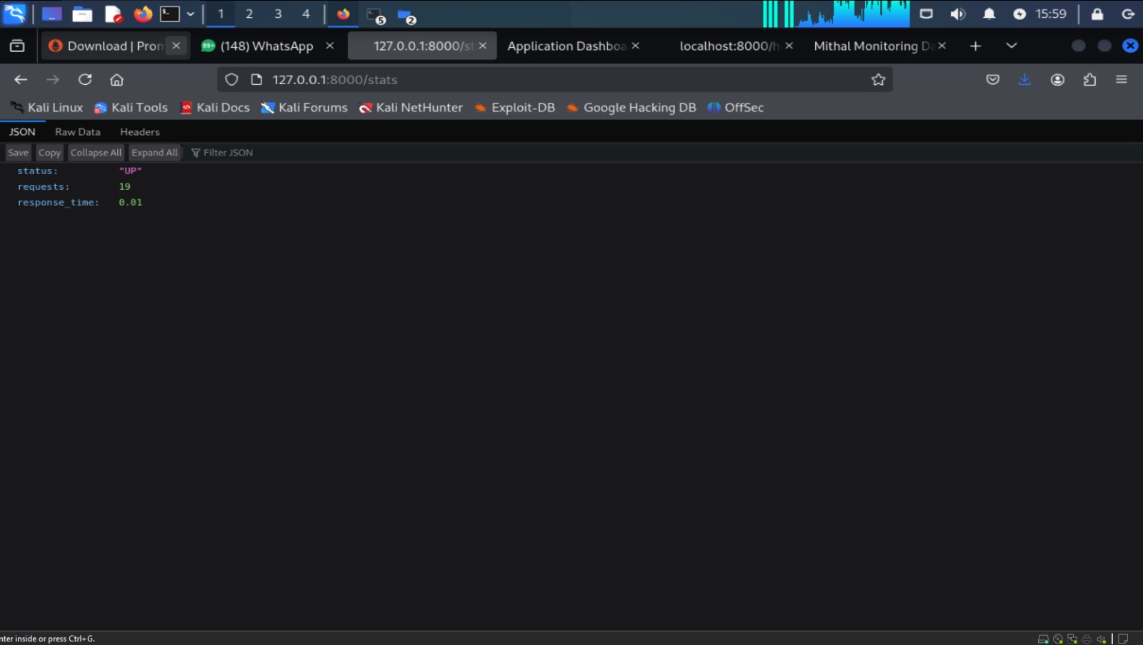Image resolution: width=1143 pixels, height=645 pixels.
Task: Open the downloads panel
Action: click(x=1025, y=79)
